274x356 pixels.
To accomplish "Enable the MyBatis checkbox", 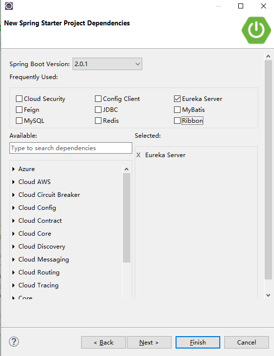I will (177, 110).
